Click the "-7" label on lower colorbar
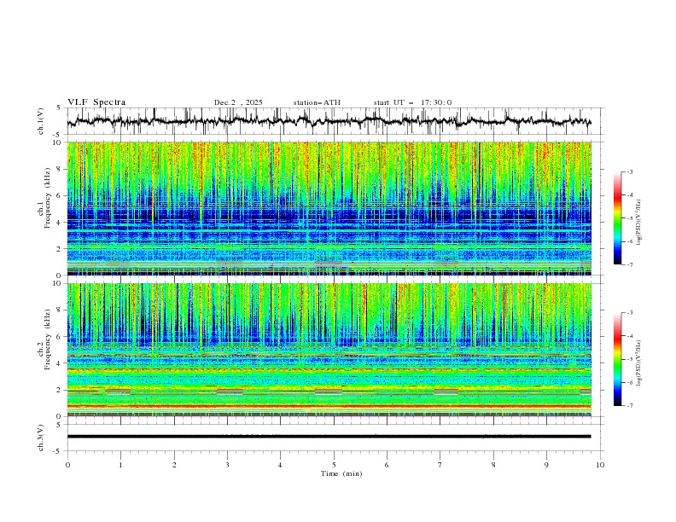The width and height of the screenshot is (676, 522). [x=629, y=405]
